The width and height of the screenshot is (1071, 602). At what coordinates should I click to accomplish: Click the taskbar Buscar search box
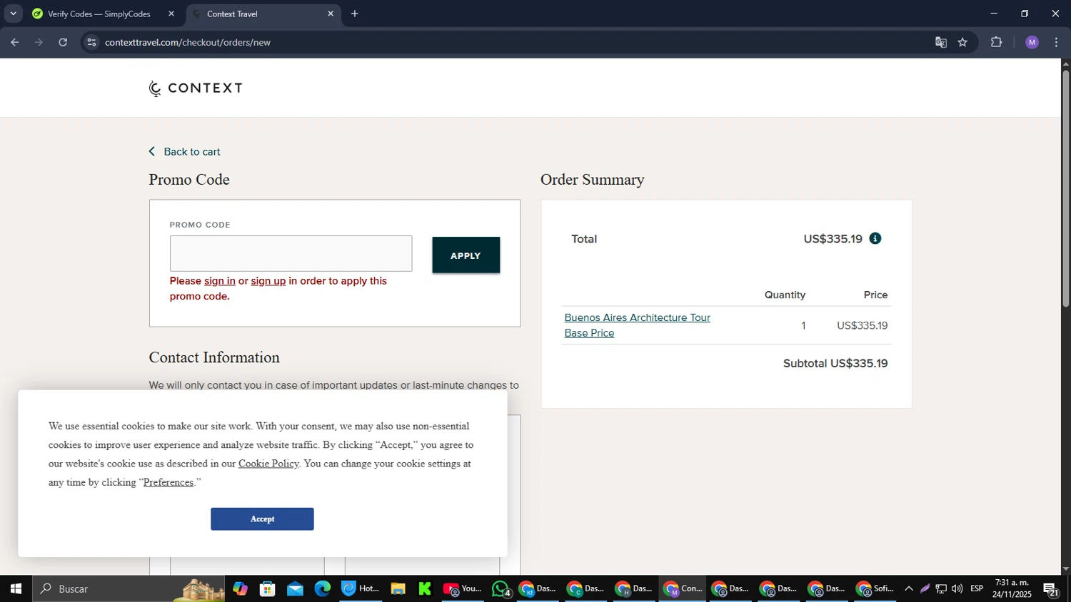tap(129, 588)
